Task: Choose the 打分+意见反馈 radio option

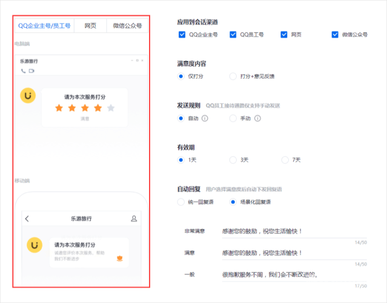Action: click(x=233, y=76)
